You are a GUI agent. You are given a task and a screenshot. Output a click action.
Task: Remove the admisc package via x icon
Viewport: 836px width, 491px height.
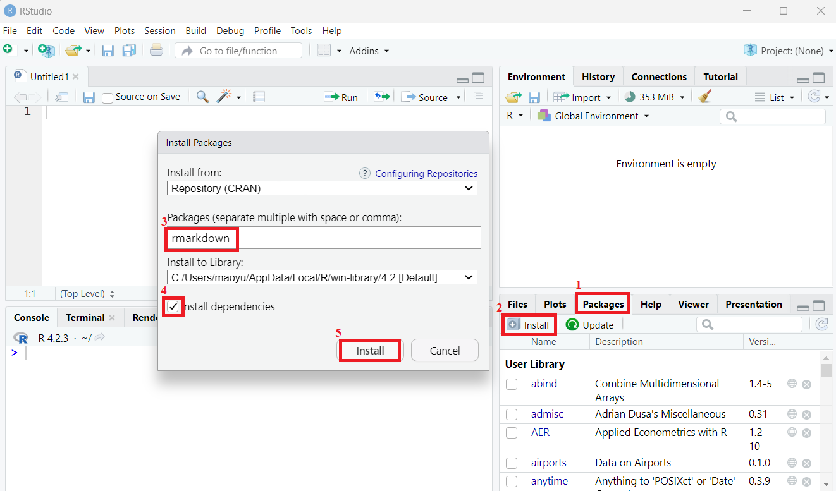click(806, 415)
